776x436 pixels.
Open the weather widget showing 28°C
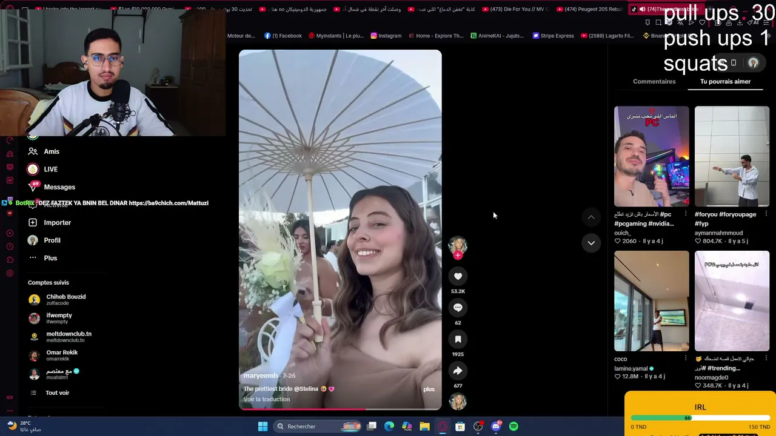pyautogui.click(x=25, y=426)
